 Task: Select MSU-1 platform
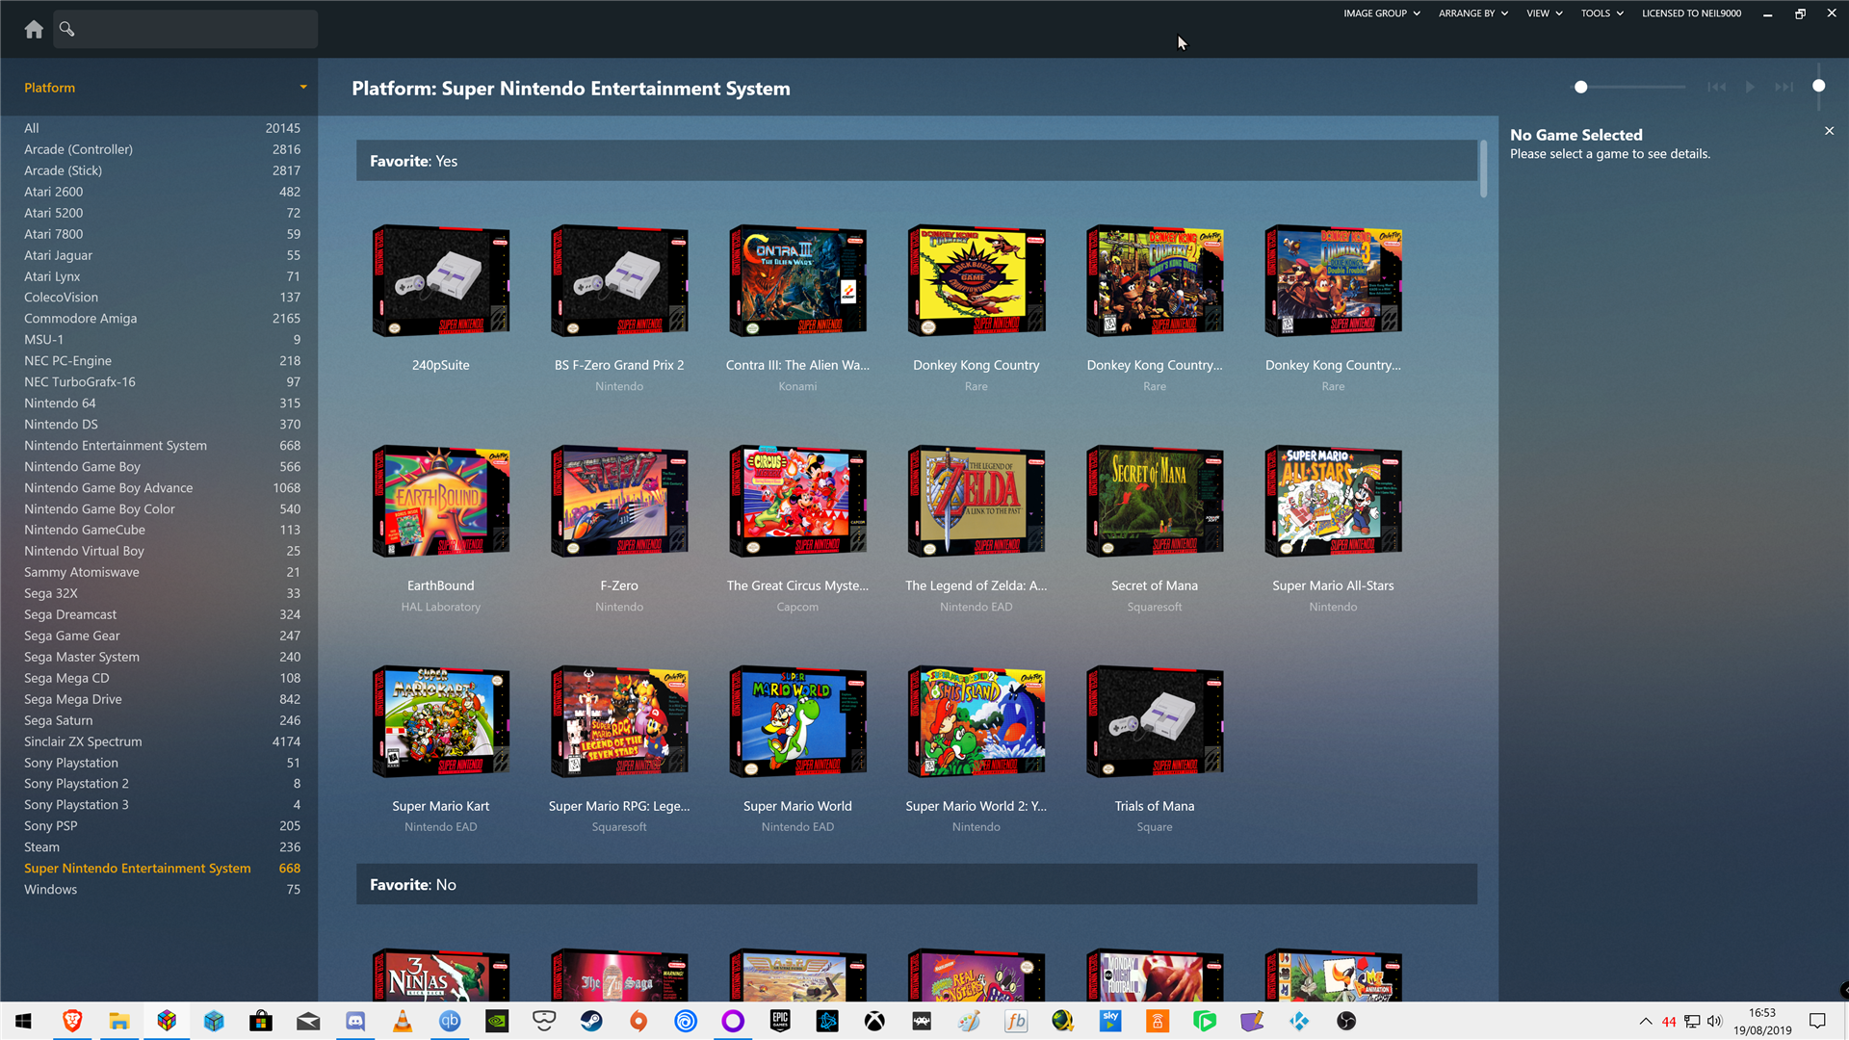click(162, 340)
